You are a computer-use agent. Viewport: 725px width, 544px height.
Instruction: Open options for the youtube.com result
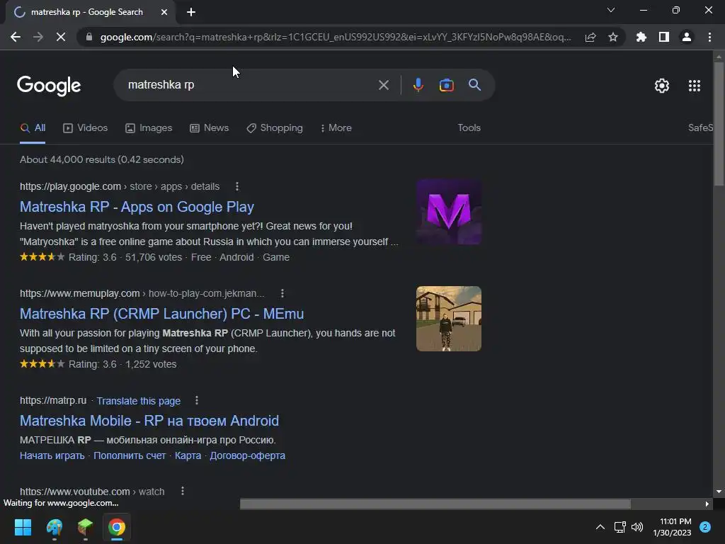[183, 492]
